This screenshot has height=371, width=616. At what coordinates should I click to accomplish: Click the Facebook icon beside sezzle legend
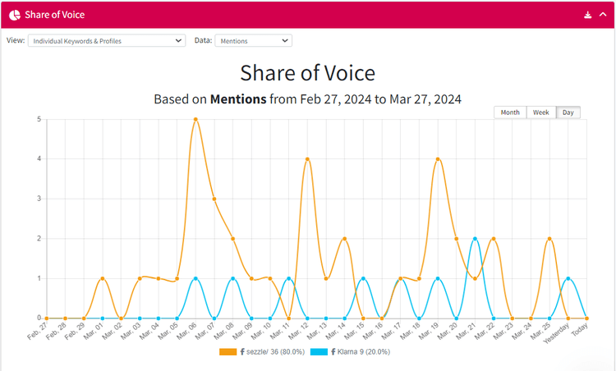[242, 352]
